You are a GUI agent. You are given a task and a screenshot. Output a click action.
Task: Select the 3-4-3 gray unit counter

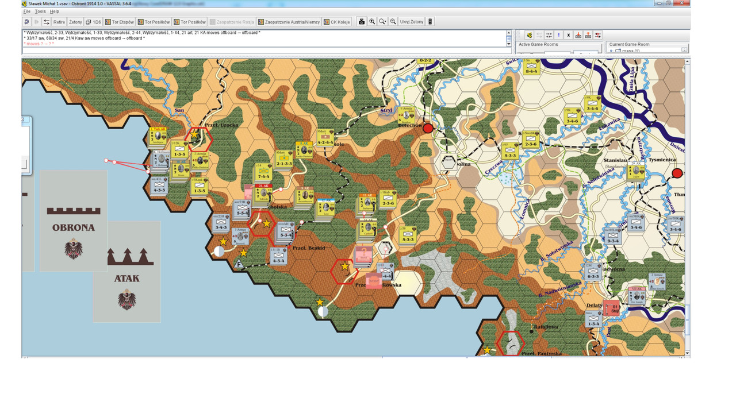tap(221, 224)
